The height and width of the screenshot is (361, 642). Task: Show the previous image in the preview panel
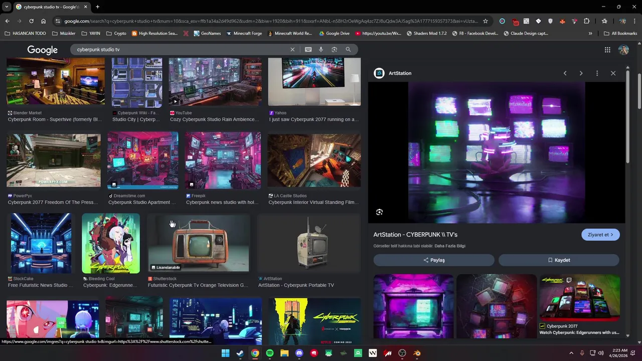[565, 73]
